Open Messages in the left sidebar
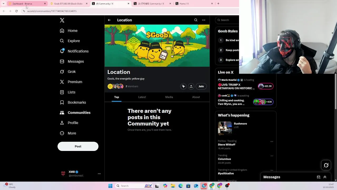Screen dimensions: 337x190 coord(72,61)
